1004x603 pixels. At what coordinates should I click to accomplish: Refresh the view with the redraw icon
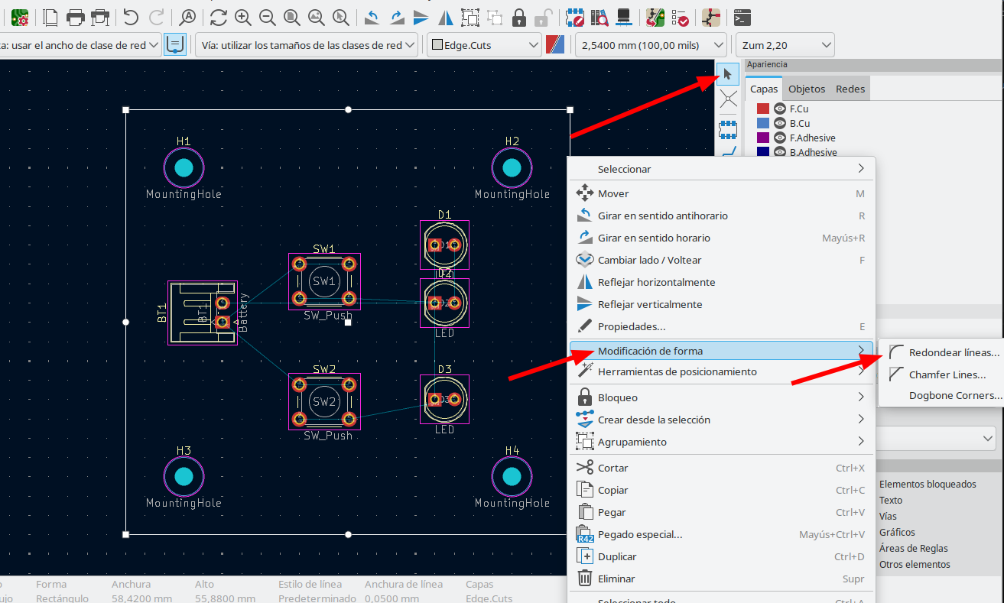[219, 17]
